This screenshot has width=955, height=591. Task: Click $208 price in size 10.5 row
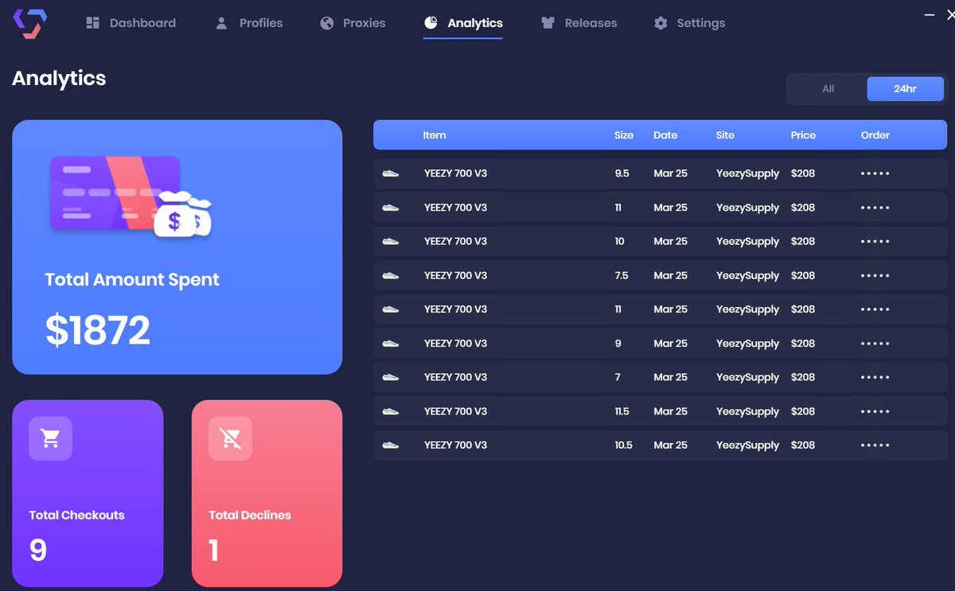(803, 445)
